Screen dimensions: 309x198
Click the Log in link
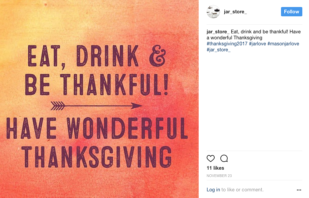coord(213,190)
